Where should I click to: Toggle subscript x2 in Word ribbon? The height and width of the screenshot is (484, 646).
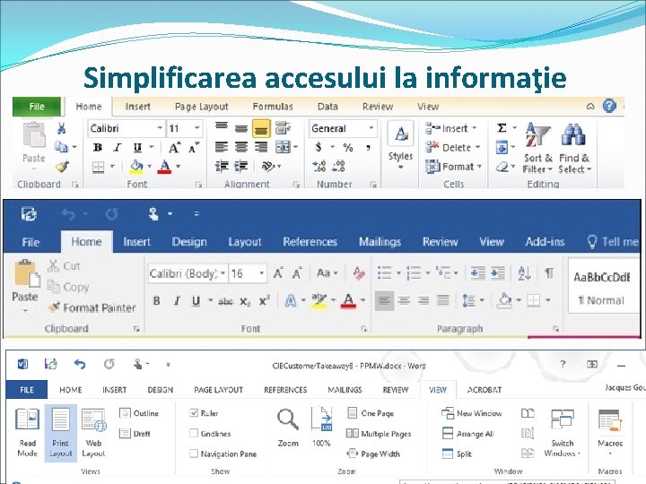[245, 301]
